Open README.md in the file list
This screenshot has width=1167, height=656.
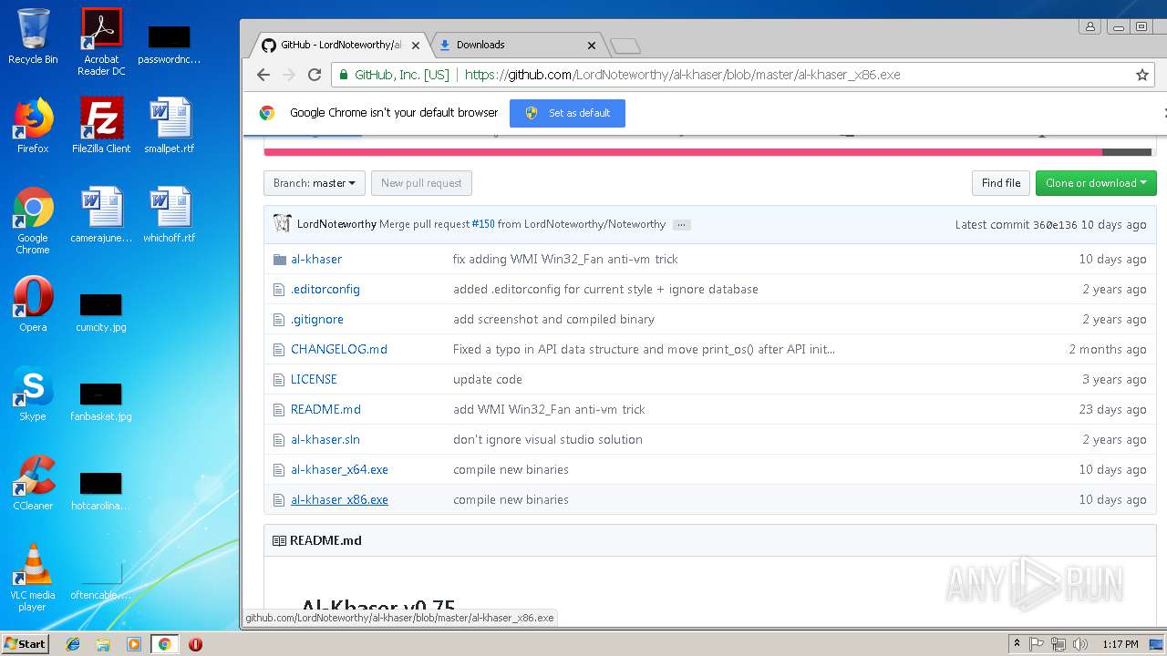[325, 409]
